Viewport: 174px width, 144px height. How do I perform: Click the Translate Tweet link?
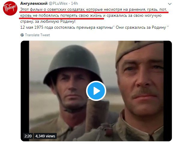37,35
